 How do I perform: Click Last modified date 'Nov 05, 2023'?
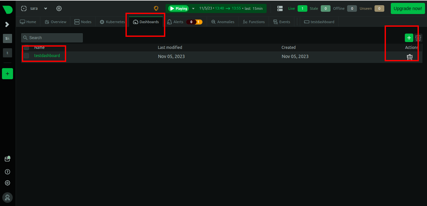(171, 56)
